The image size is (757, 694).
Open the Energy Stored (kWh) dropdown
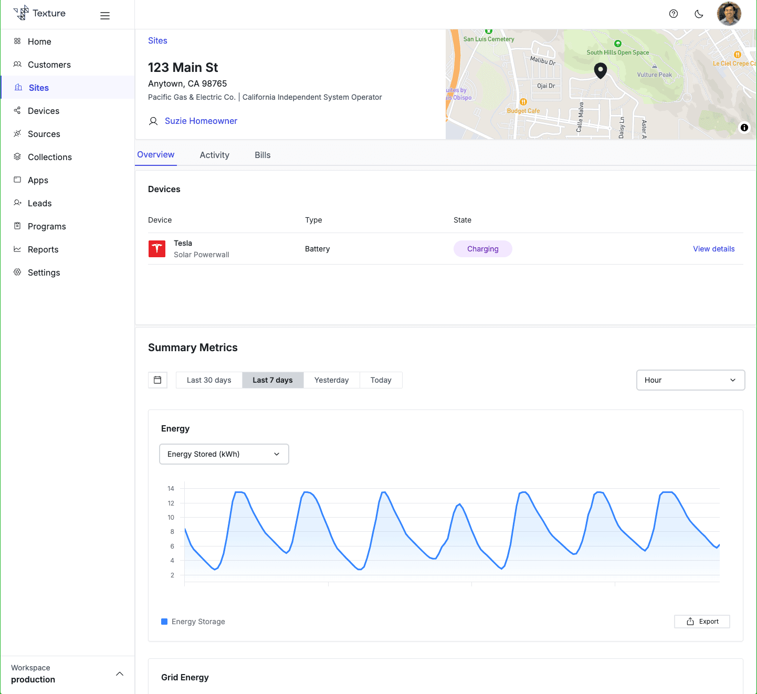pyautogui.click(x=224, y=454)
